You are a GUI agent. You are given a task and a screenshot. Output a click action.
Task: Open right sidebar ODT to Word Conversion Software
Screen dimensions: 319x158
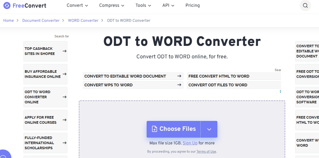coord(307,97)
